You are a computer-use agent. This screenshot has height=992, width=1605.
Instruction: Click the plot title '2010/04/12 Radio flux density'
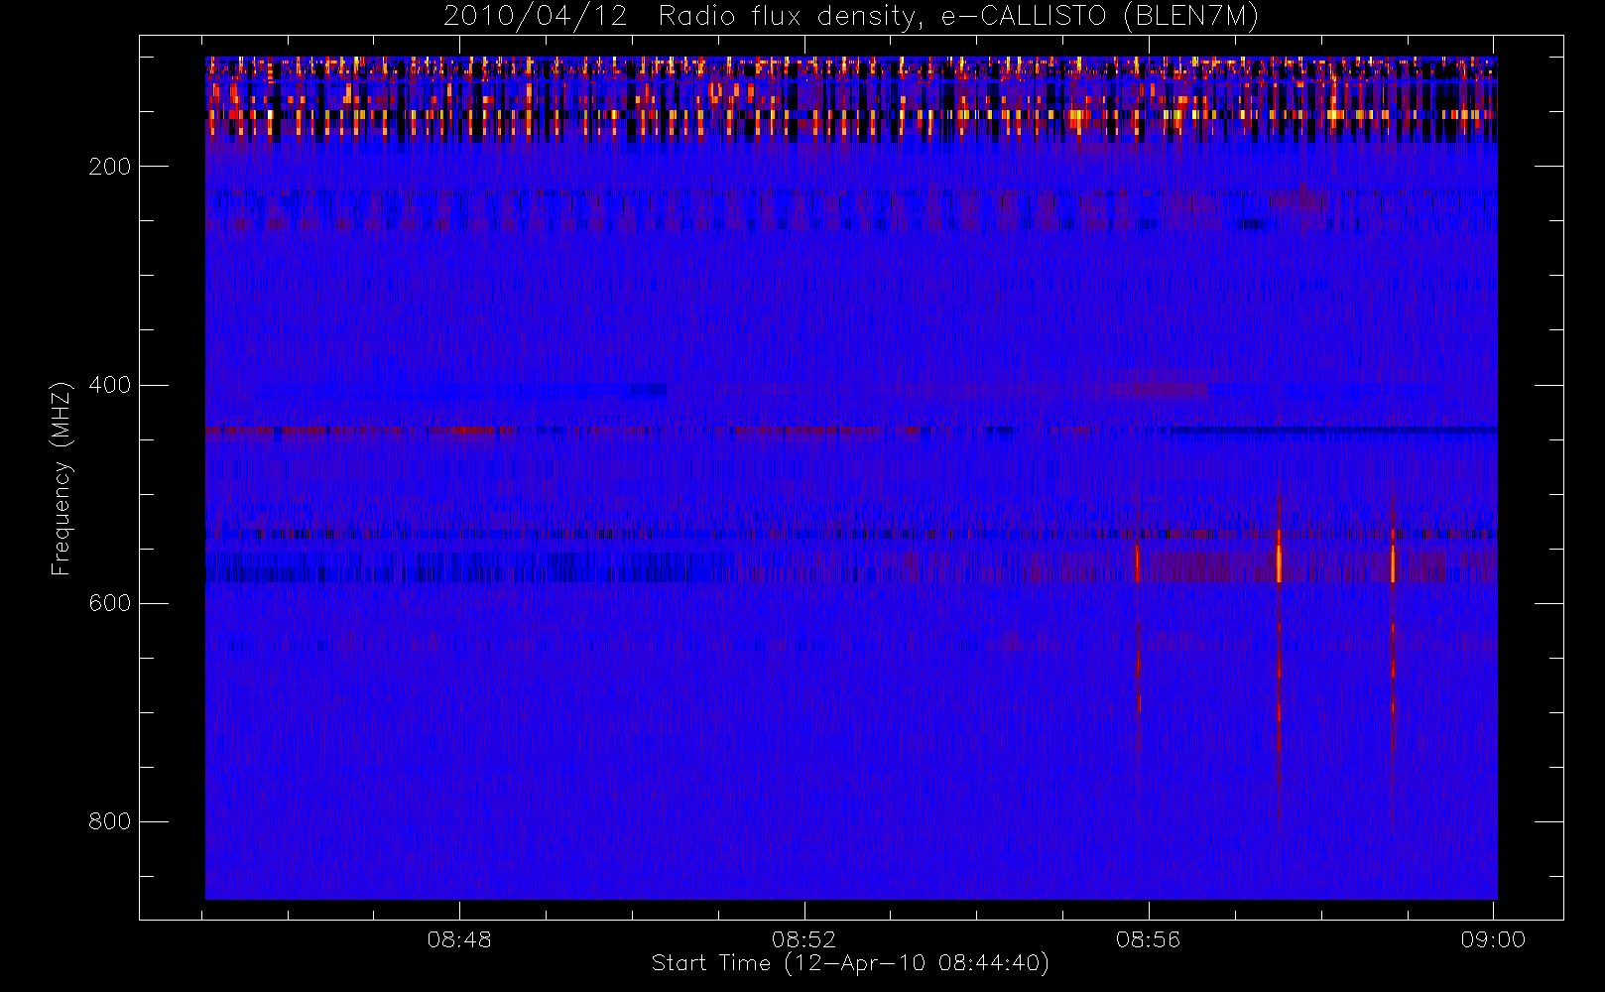pos(681,17)
